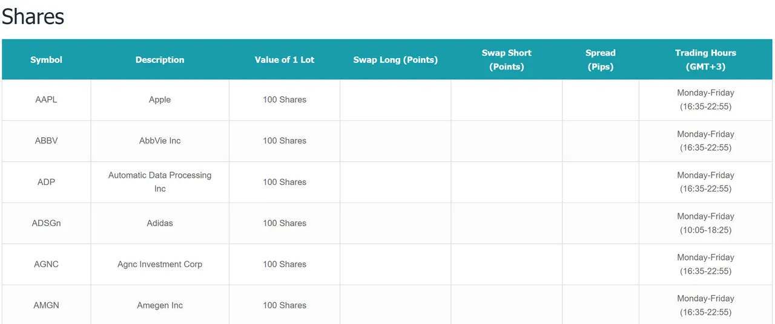Screen dimensions: 775x324
Task: Click Automatic Data Processing Inc description
Action: (x=160, y=182)
